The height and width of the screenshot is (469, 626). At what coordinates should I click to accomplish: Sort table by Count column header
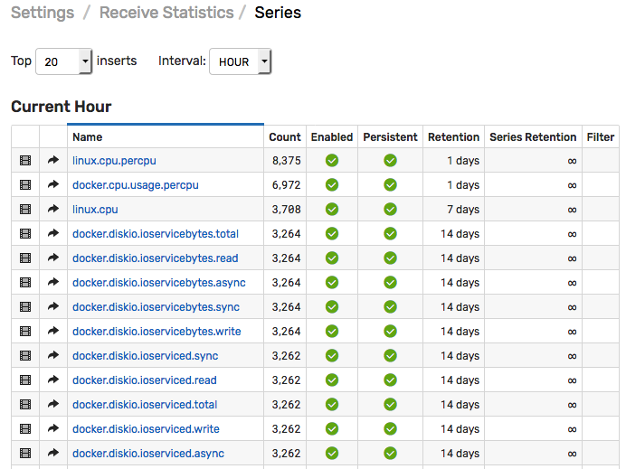(x=284, y=137)
